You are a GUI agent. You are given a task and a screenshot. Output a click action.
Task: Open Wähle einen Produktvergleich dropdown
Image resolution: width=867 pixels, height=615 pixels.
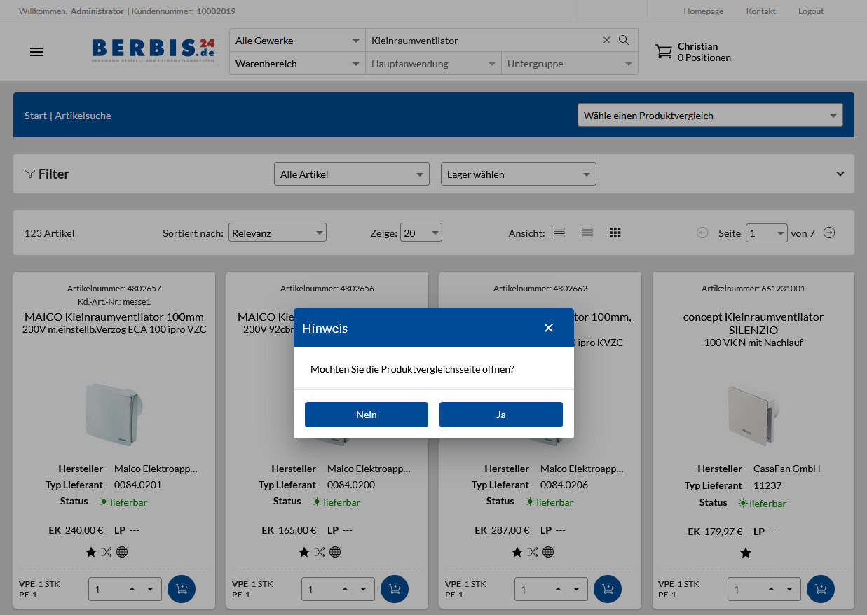click(710, 116)
